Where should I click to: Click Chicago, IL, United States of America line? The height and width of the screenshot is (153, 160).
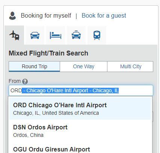[x=56, y=113]
